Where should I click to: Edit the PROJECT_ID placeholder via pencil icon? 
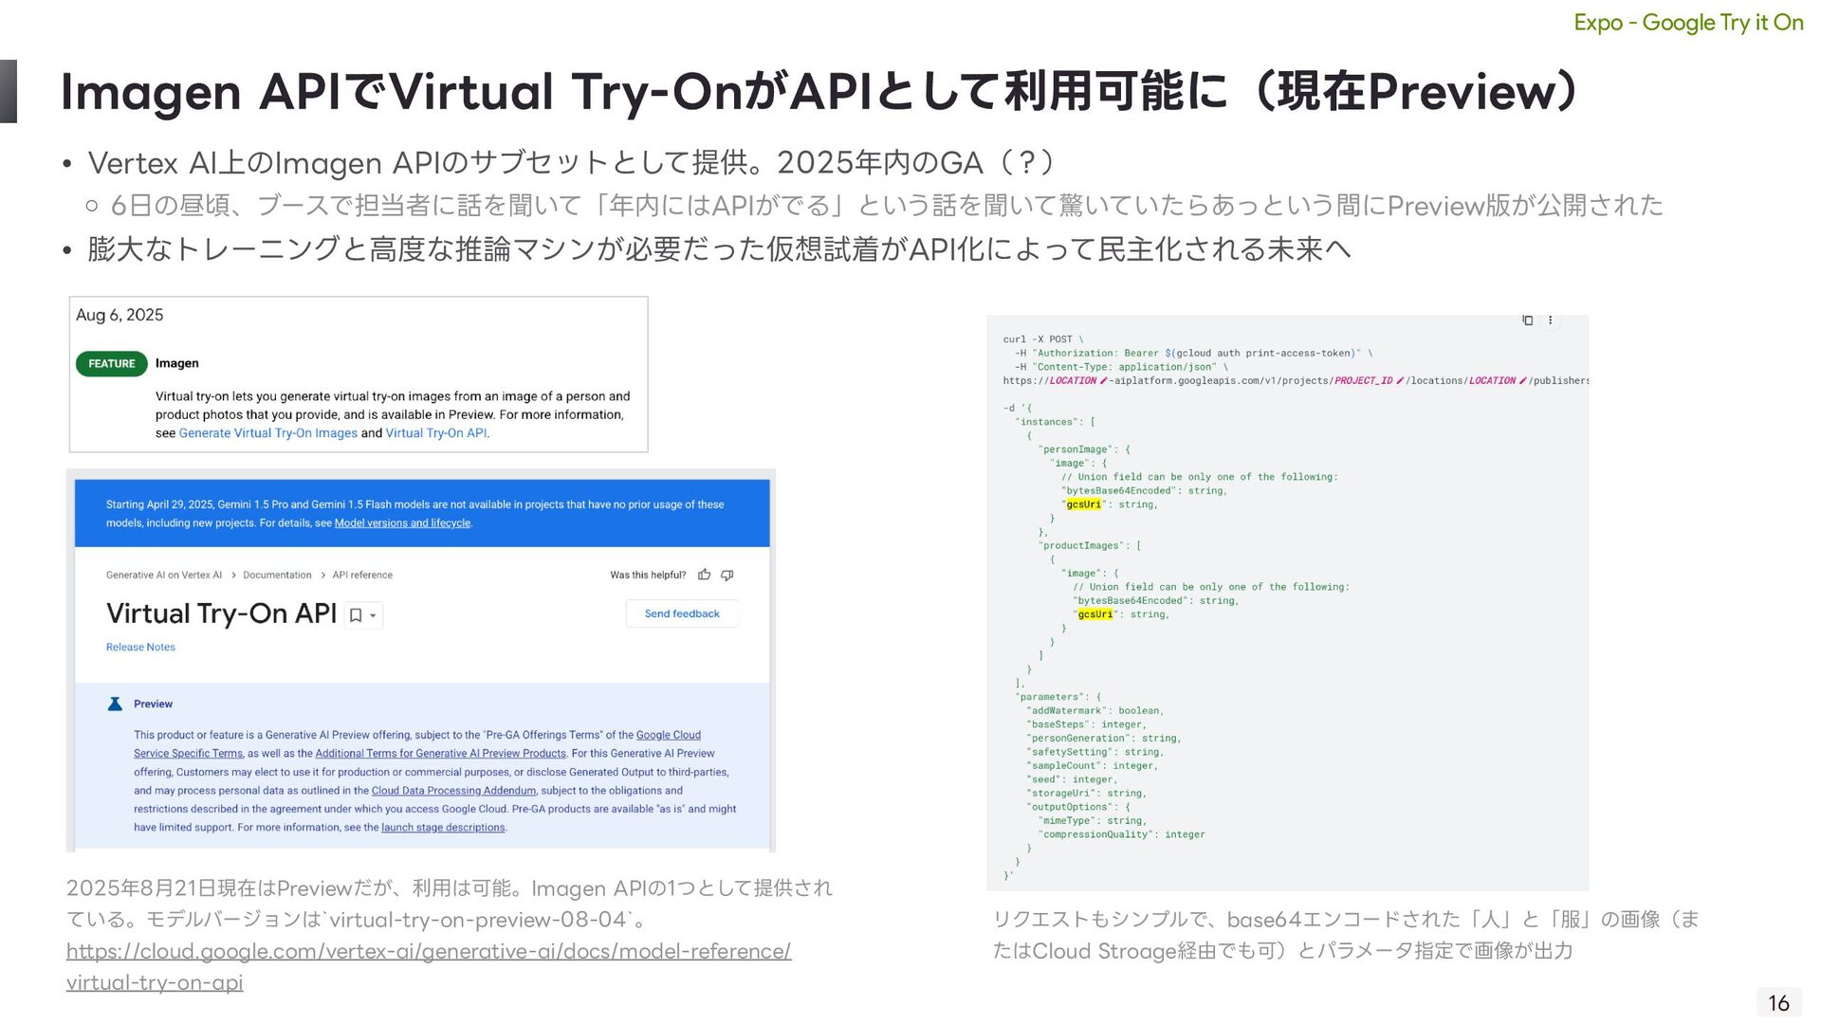point(1400,380)
